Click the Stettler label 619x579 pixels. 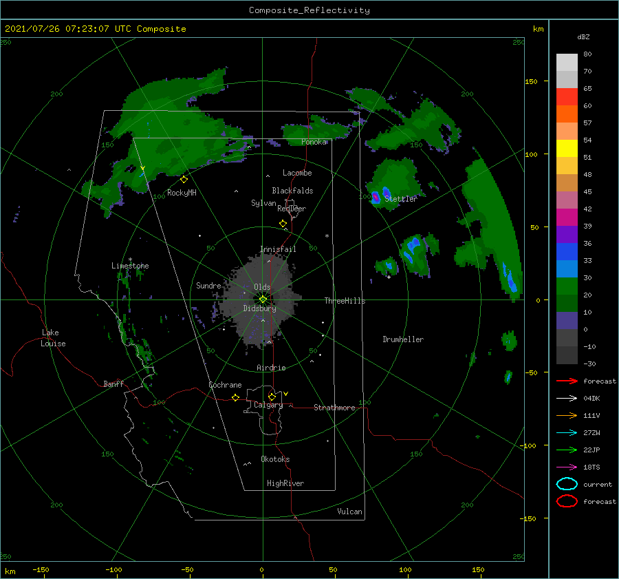401,199
